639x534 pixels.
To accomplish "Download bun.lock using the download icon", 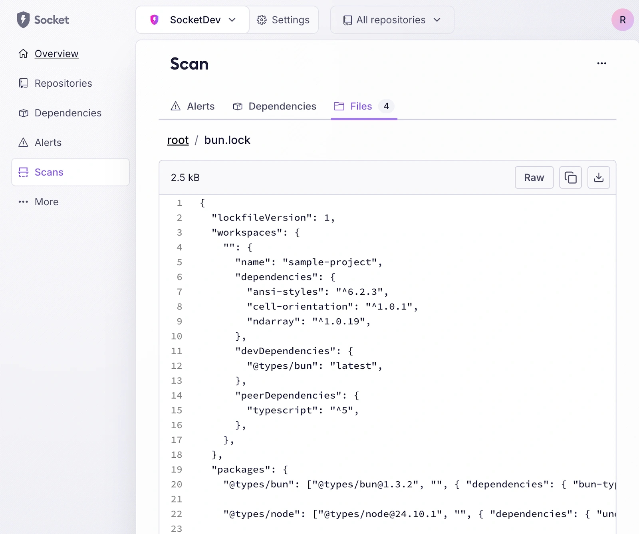I will click(598, 177).
